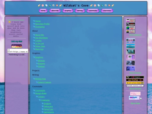152x114 pixels.
Task: Open the Design Rules link
Action: [41, 93]
